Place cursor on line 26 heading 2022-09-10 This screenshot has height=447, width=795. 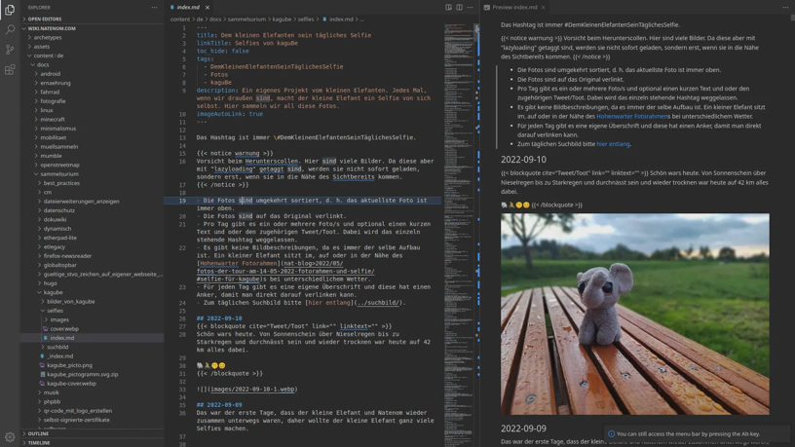(x=219, y=318)
